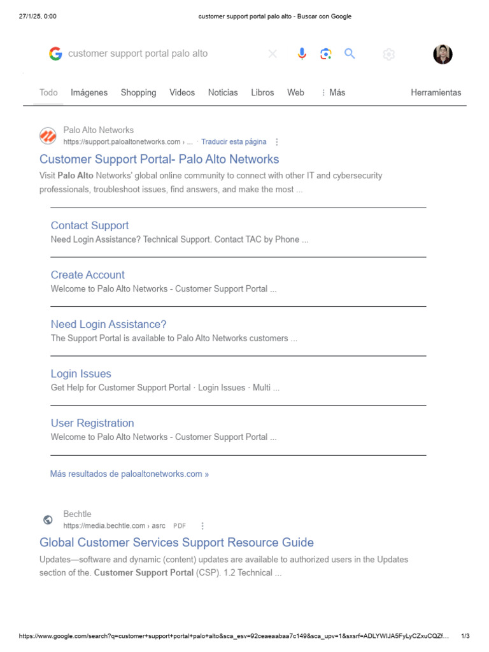Expand the Más search filters menu
The image size is (489, 652).
click(x=334, y=93)
